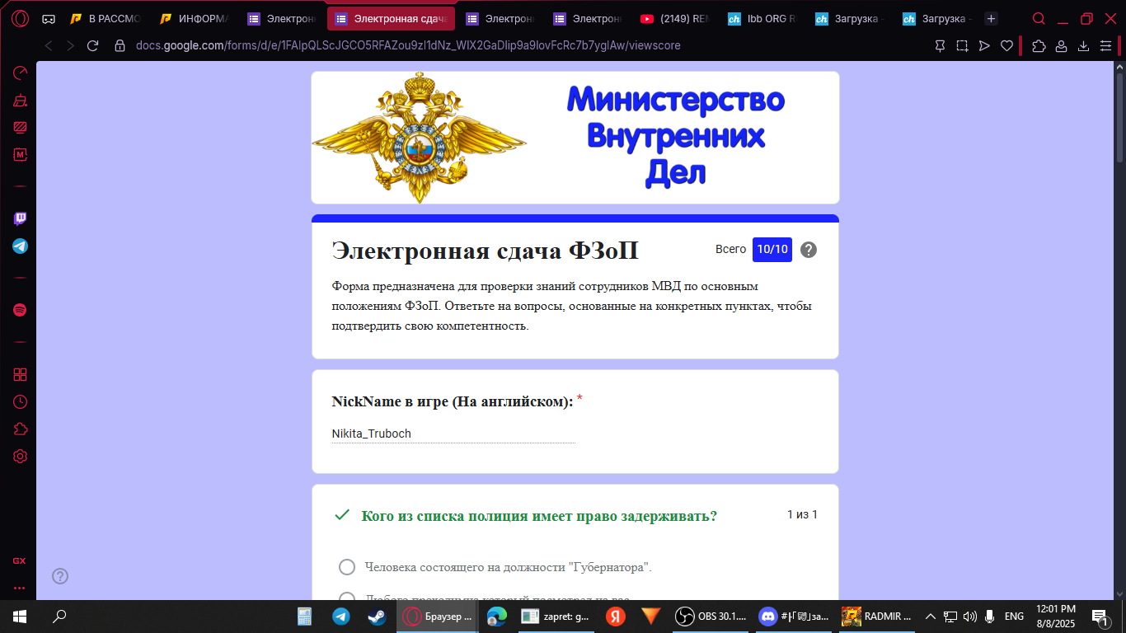
Task: Open Windows taskbar search
Action: point(59,617)
